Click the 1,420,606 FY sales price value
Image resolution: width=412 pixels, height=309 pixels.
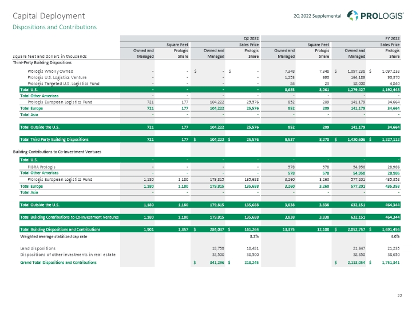point(356,140)
